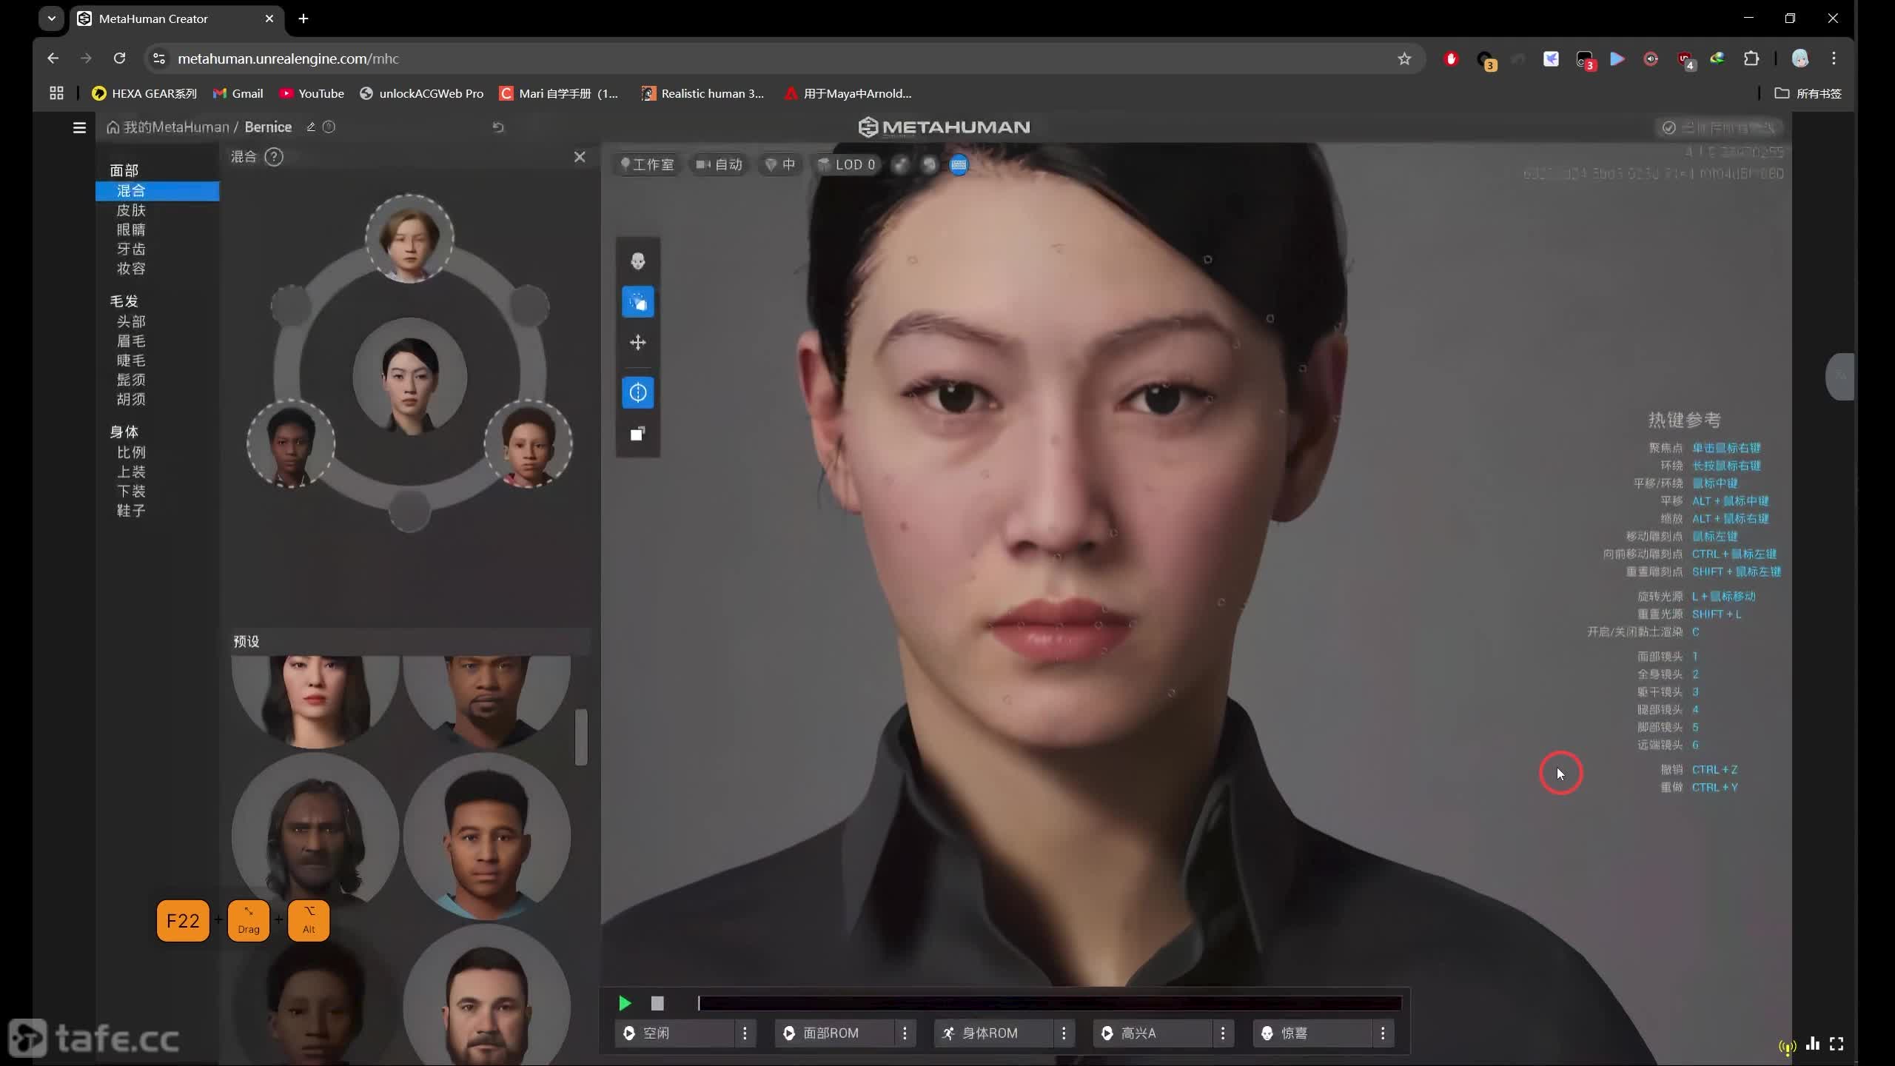Select the 面部ROM animation

tap(834, 1033)
